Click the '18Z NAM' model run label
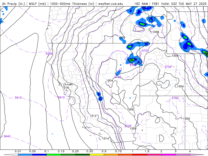 (141, 4)
